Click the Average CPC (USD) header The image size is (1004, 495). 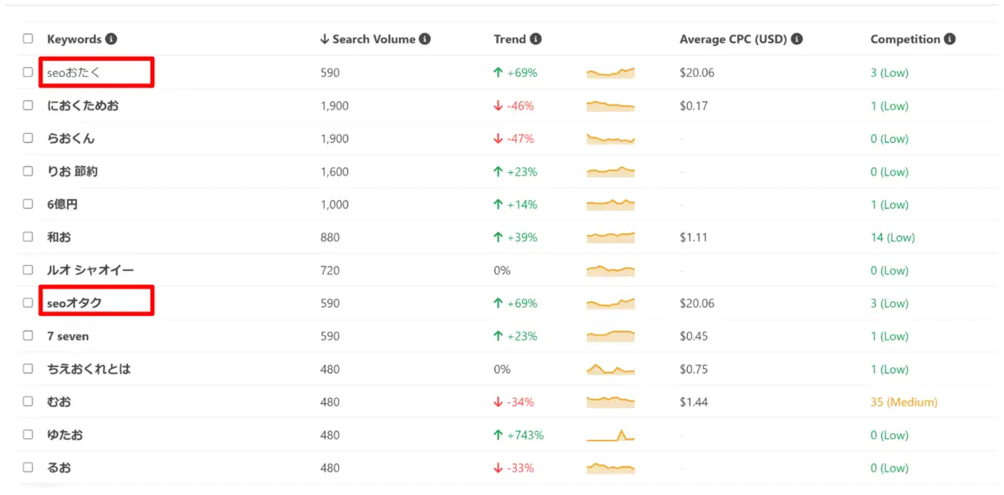click(x=734, y=39)
